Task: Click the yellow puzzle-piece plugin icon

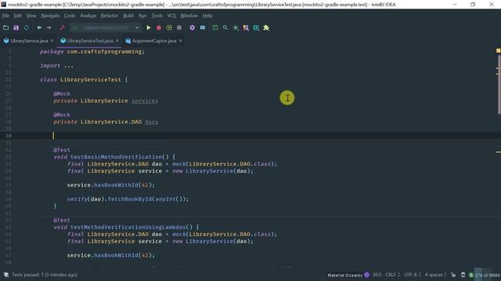Action: 266,28
